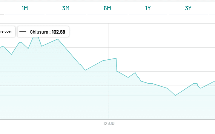This screenshot has height=134, width=215.
Task: Toggle the Chiusura legend series
Action: coord(43,32)
